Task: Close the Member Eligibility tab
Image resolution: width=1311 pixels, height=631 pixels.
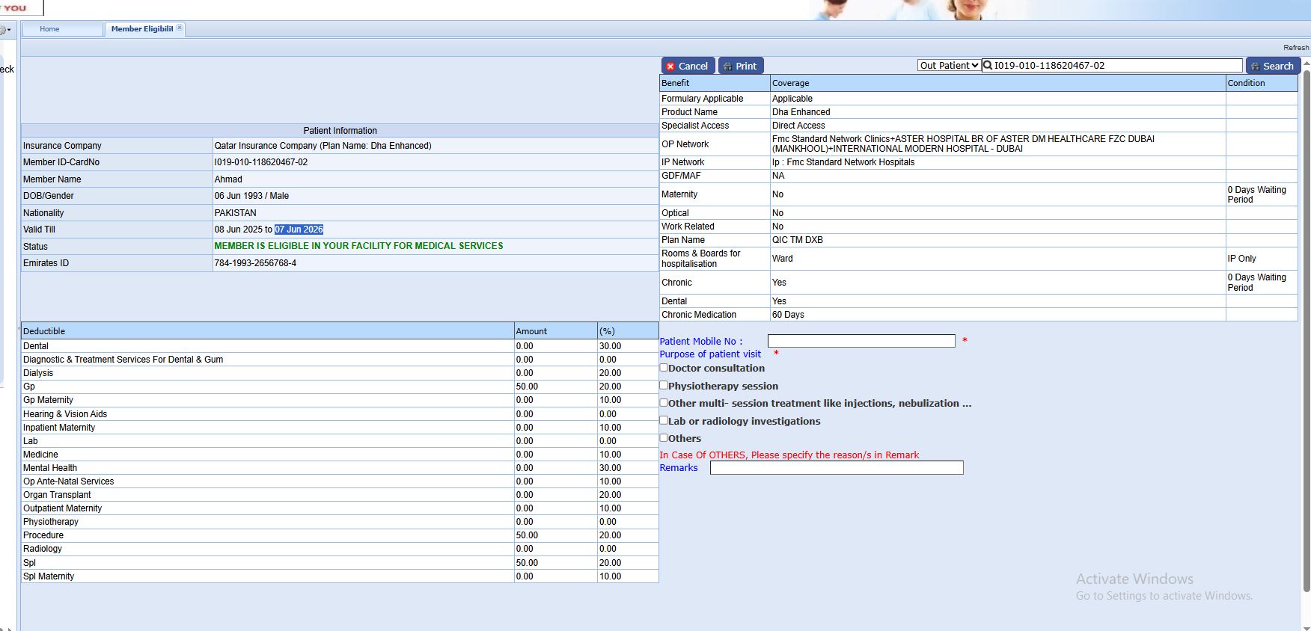Action: [180, 28]
